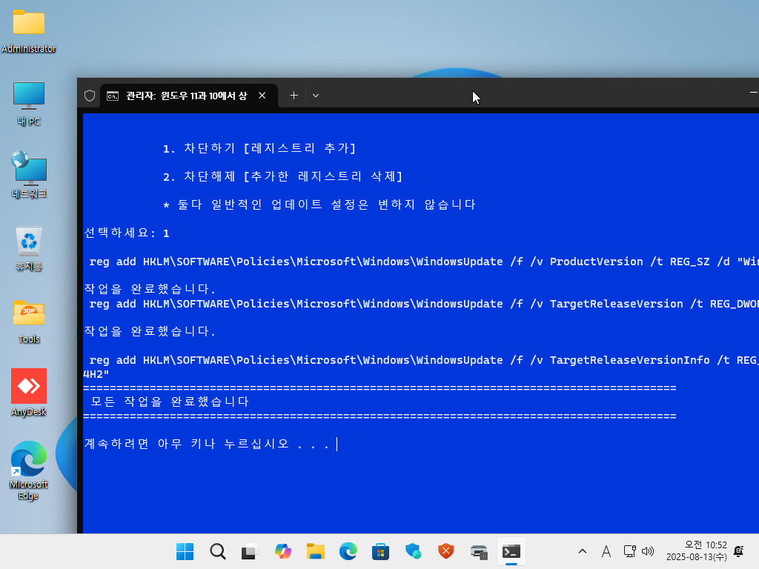Open the Administrator folder on desktop
Viewport: 759px width, 569px height.
29,31
